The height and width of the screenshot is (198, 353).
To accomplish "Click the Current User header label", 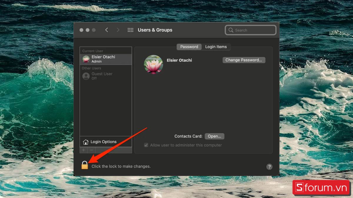I will [x=93, y=51].
